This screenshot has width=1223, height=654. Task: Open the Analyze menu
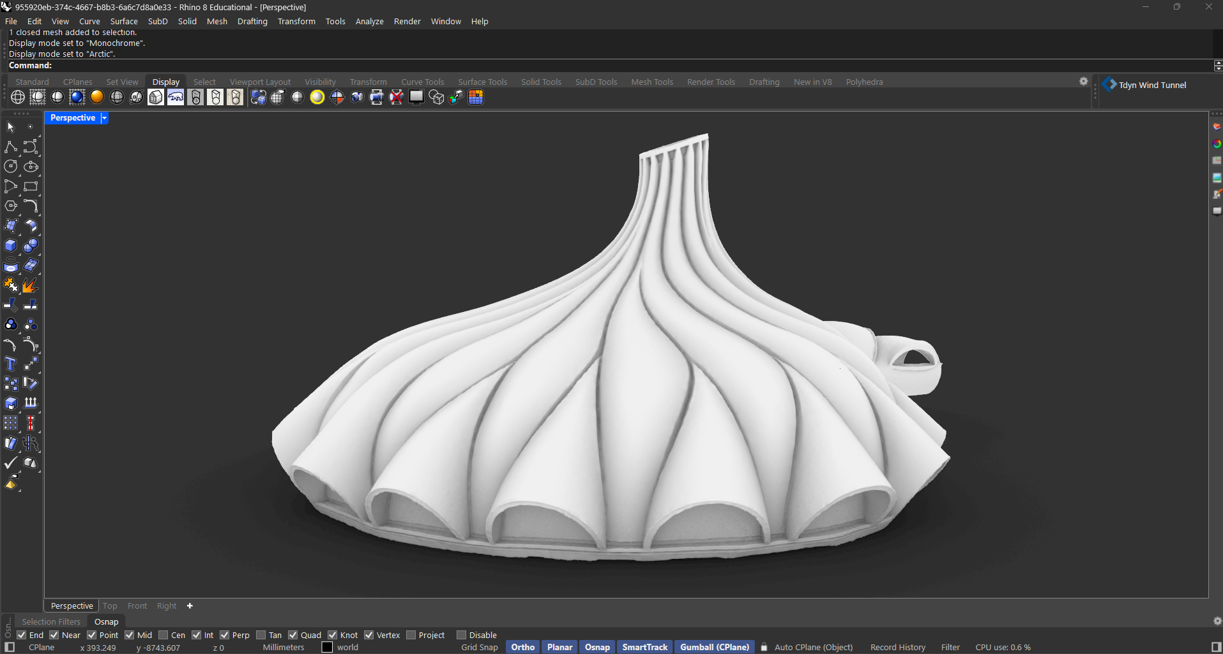(369, 21)
